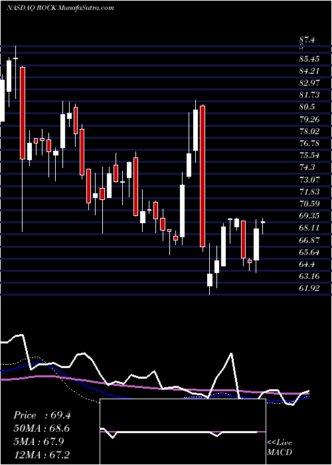The image size is (332, 465).
Task: Click the NASDAQ ROCK MunafaSutra.com title text
Action: coord(60,8)
